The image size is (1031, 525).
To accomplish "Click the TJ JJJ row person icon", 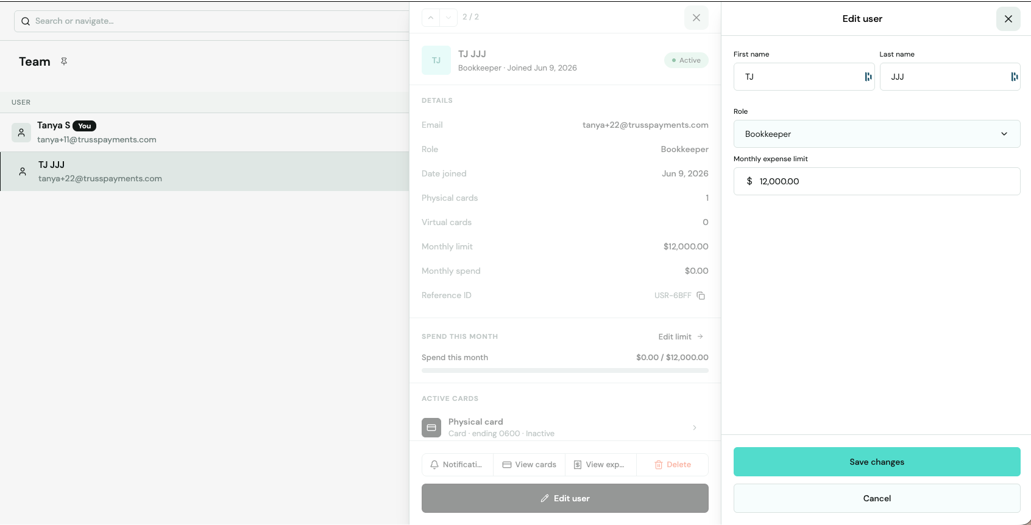I will pos(23,172).
